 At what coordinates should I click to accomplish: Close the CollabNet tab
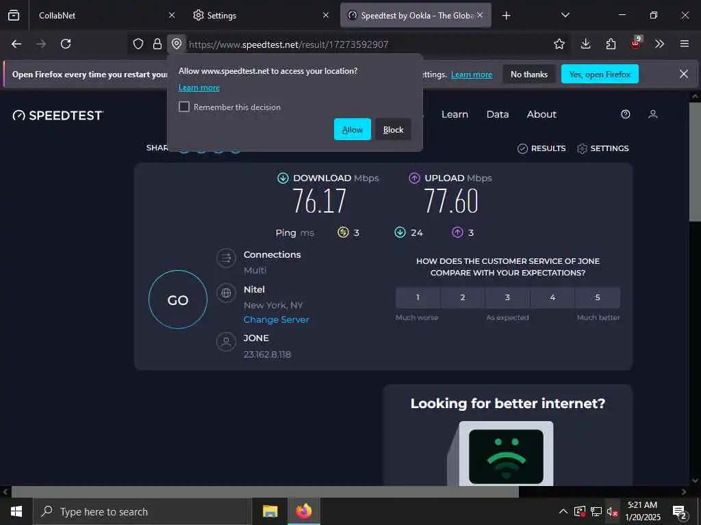(172, 15)
